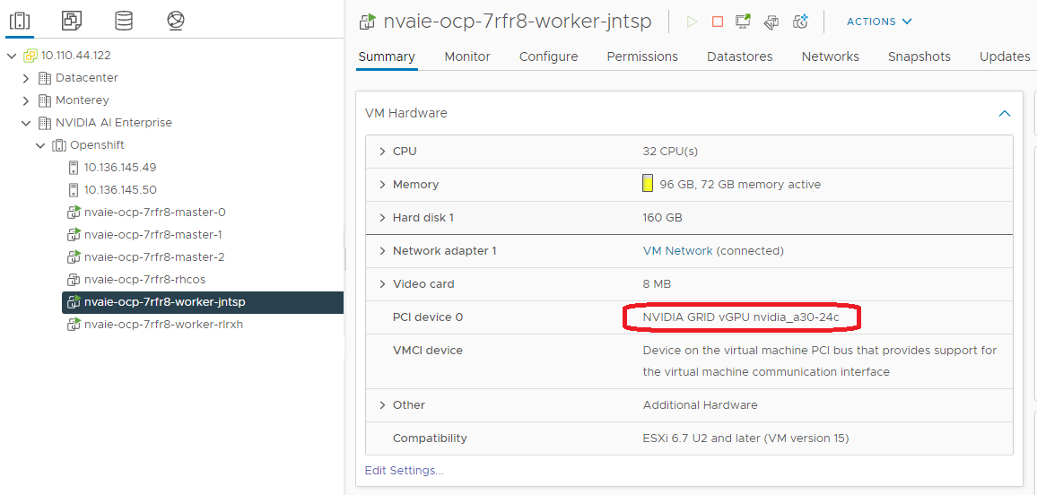Collapse the VM Hardware panel
Screen dimensions: 1037x495
pos(1005,114)
